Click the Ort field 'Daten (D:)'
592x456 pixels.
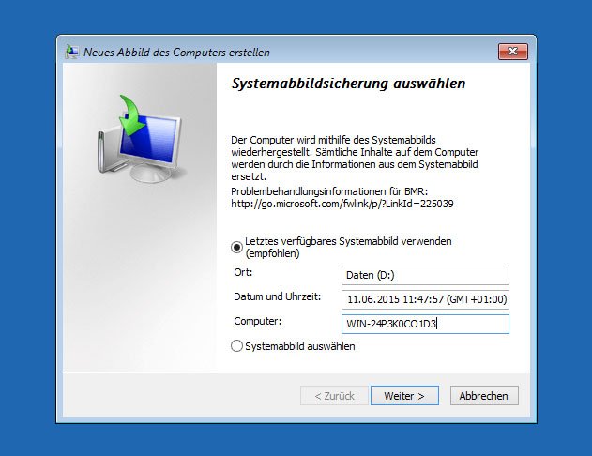(x=425, y=275)
